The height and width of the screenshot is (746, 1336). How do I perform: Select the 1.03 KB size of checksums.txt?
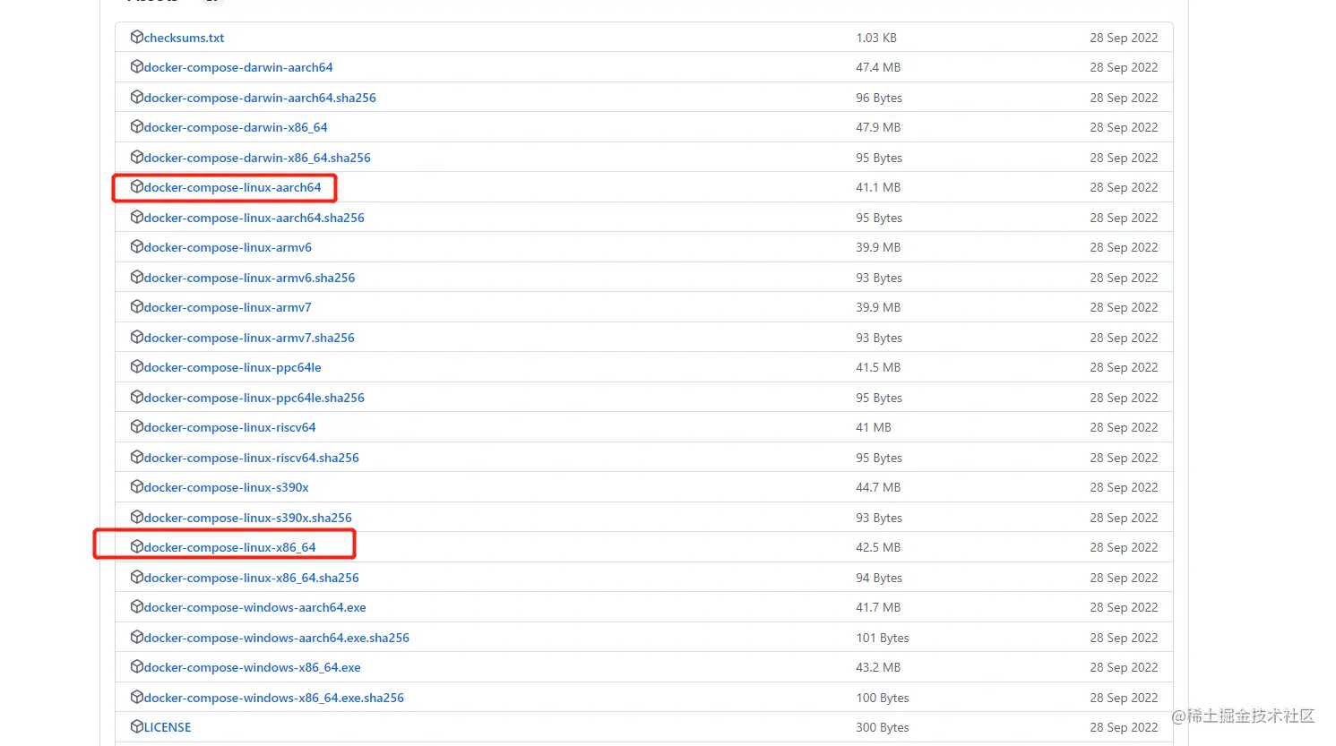pyautogui.click(x=876, y=38)
